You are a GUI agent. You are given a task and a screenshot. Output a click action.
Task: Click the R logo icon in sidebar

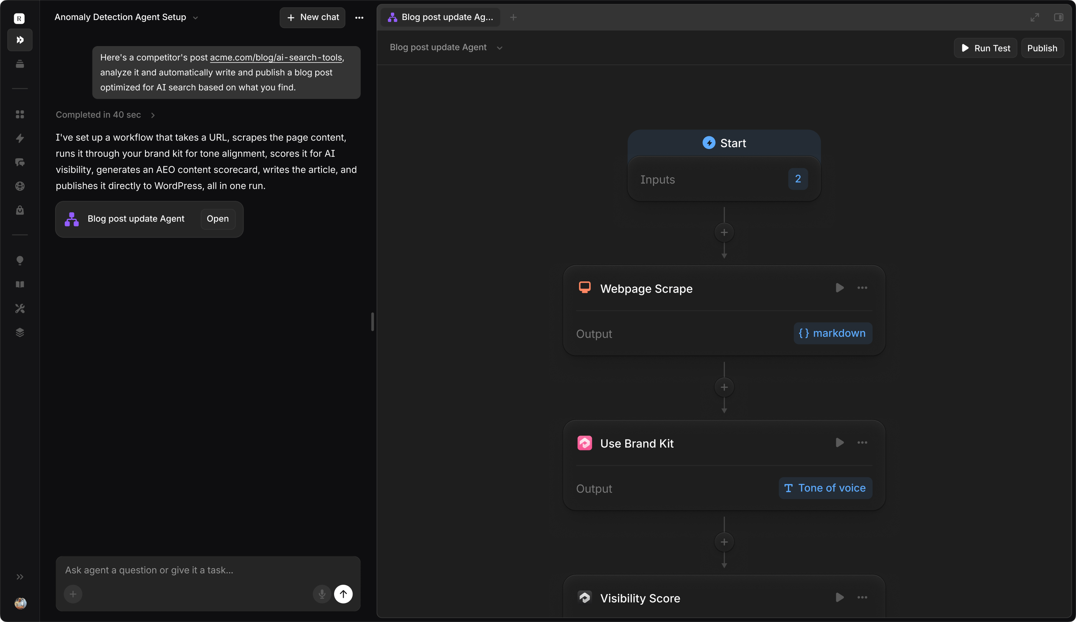click(x=19, y=18)
